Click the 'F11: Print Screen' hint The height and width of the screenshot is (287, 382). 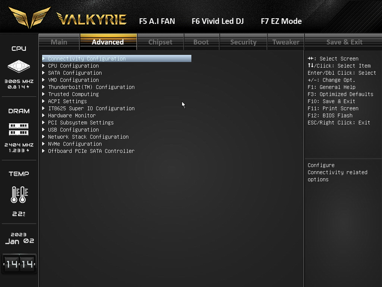click(x=333, y=108)
